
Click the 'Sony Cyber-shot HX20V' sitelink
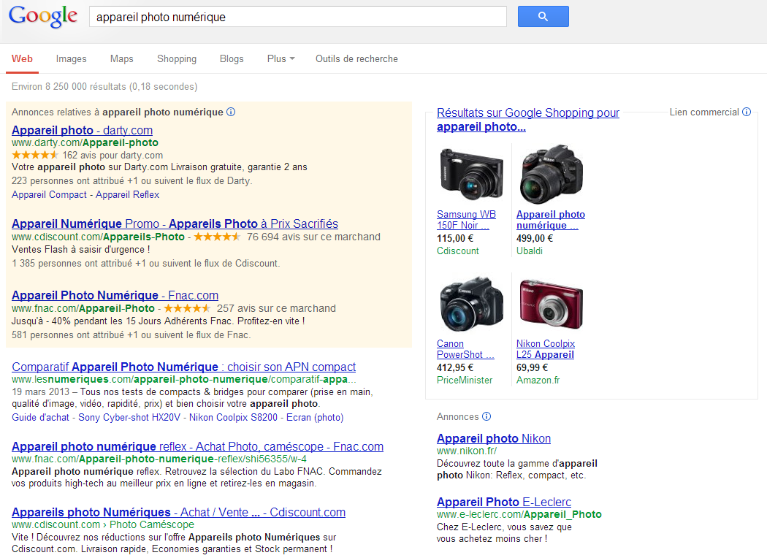129,418
